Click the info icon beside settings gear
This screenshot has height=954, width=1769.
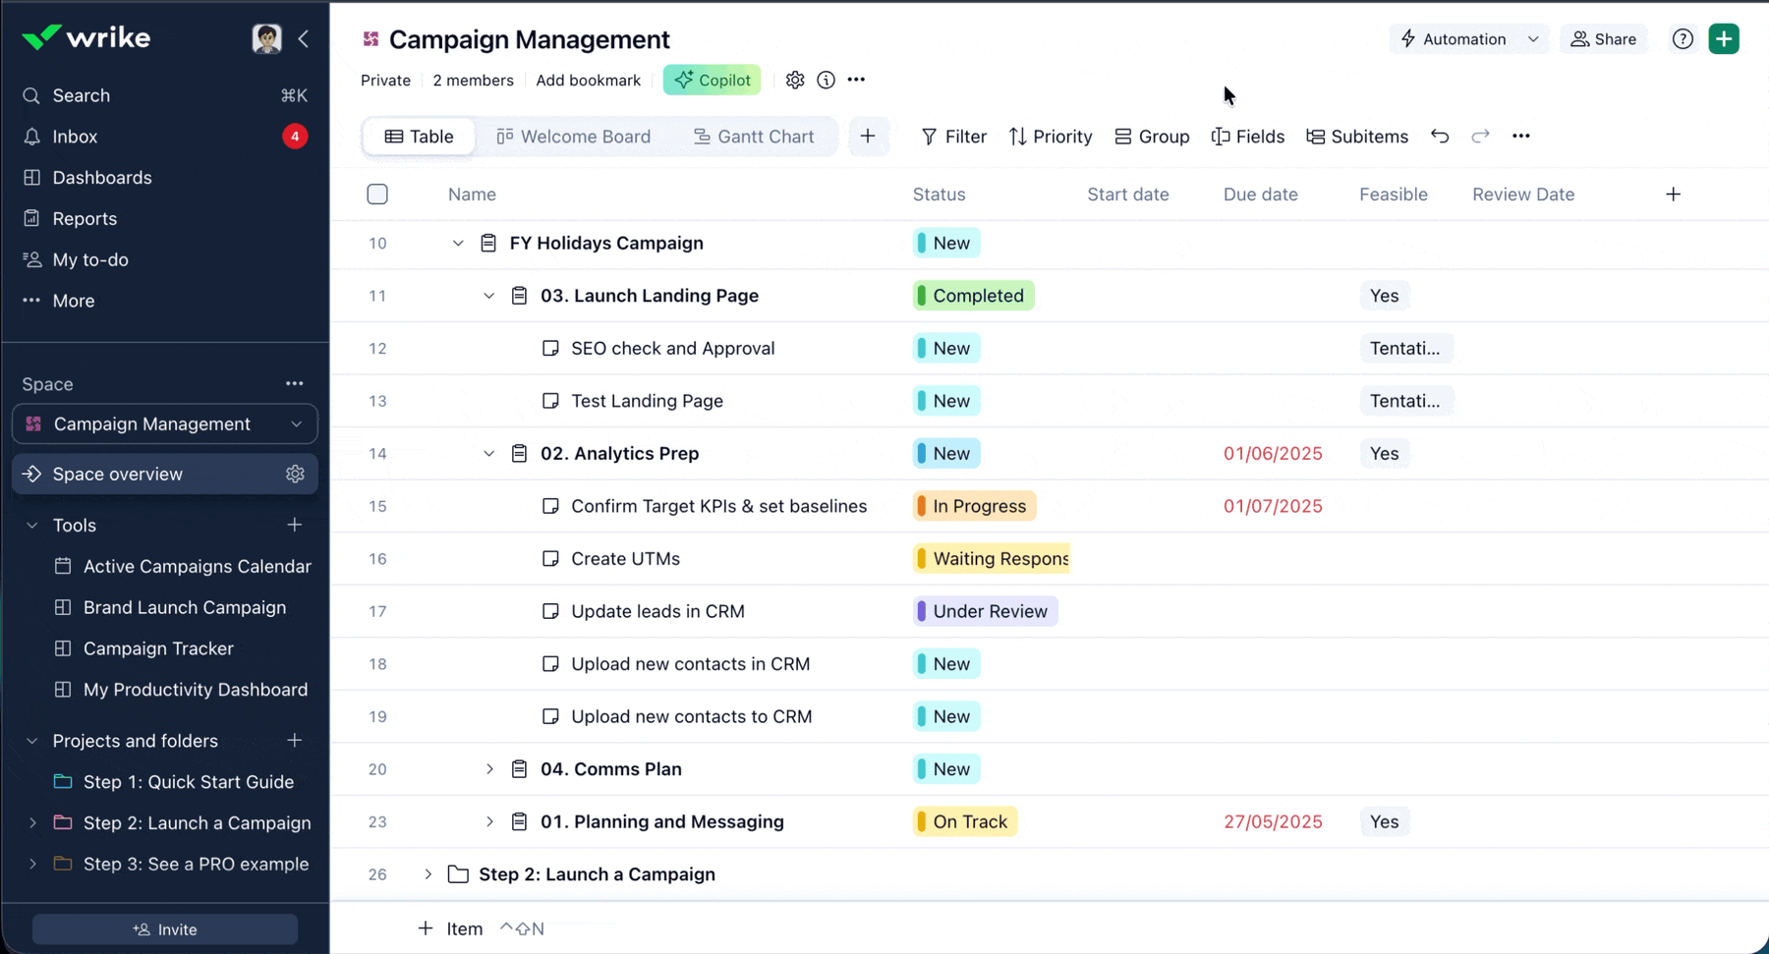pyautogui.click(x=826, y=81)
